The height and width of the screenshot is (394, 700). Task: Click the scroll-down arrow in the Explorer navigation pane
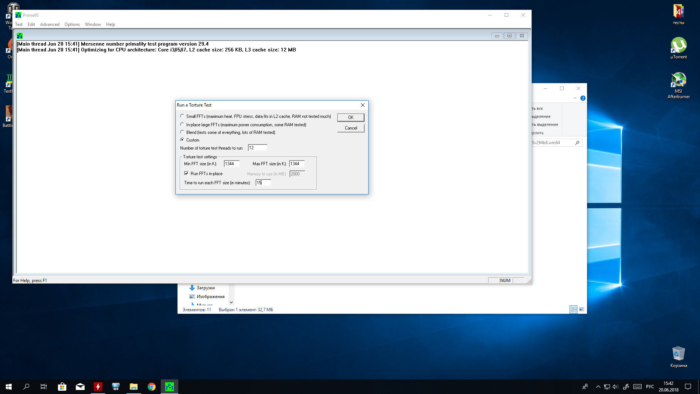coord(231,302)
